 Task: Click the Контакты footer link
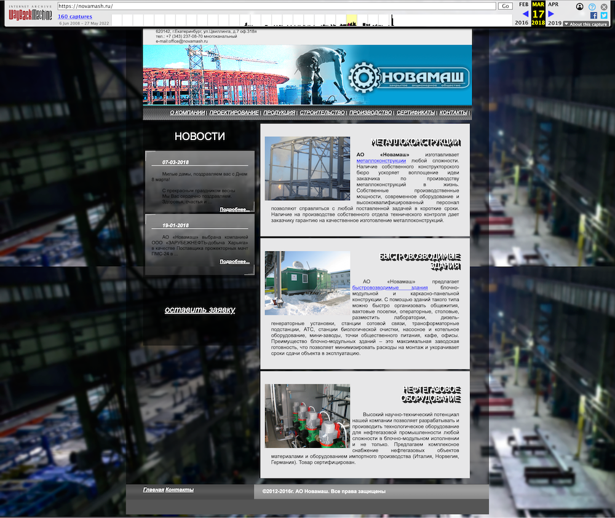(x=179, y=490)
